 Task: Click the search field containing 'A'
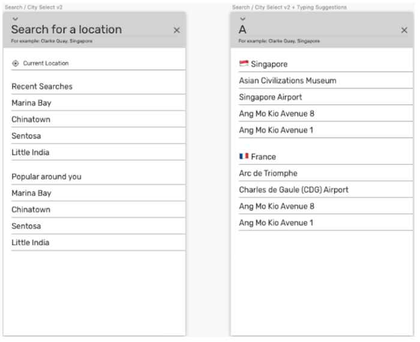coord(312,29)
